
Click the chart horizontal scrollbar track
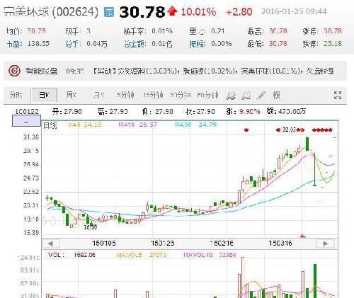190,243
